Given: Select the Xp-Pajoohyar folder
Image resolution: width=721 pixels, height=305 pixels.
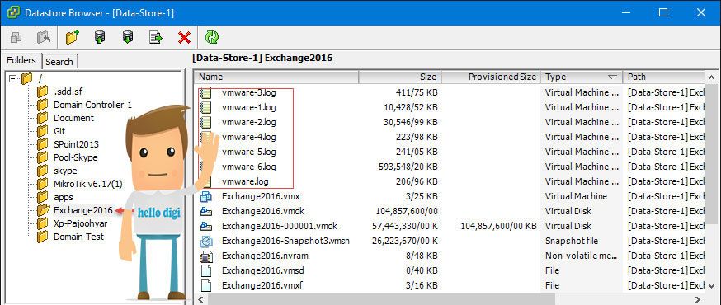Looking at the screenshot, I should coord(81,223).
